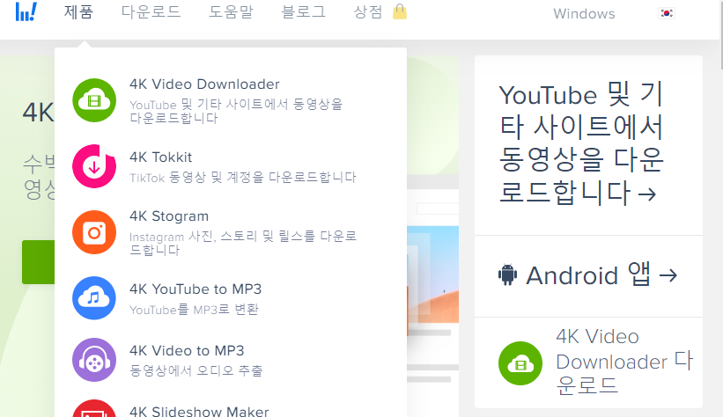This screenshot has height=417, width=723.
Task: Open the 4K Video to MP3 link
Action: pyautogui.click(x=187, y=351)
